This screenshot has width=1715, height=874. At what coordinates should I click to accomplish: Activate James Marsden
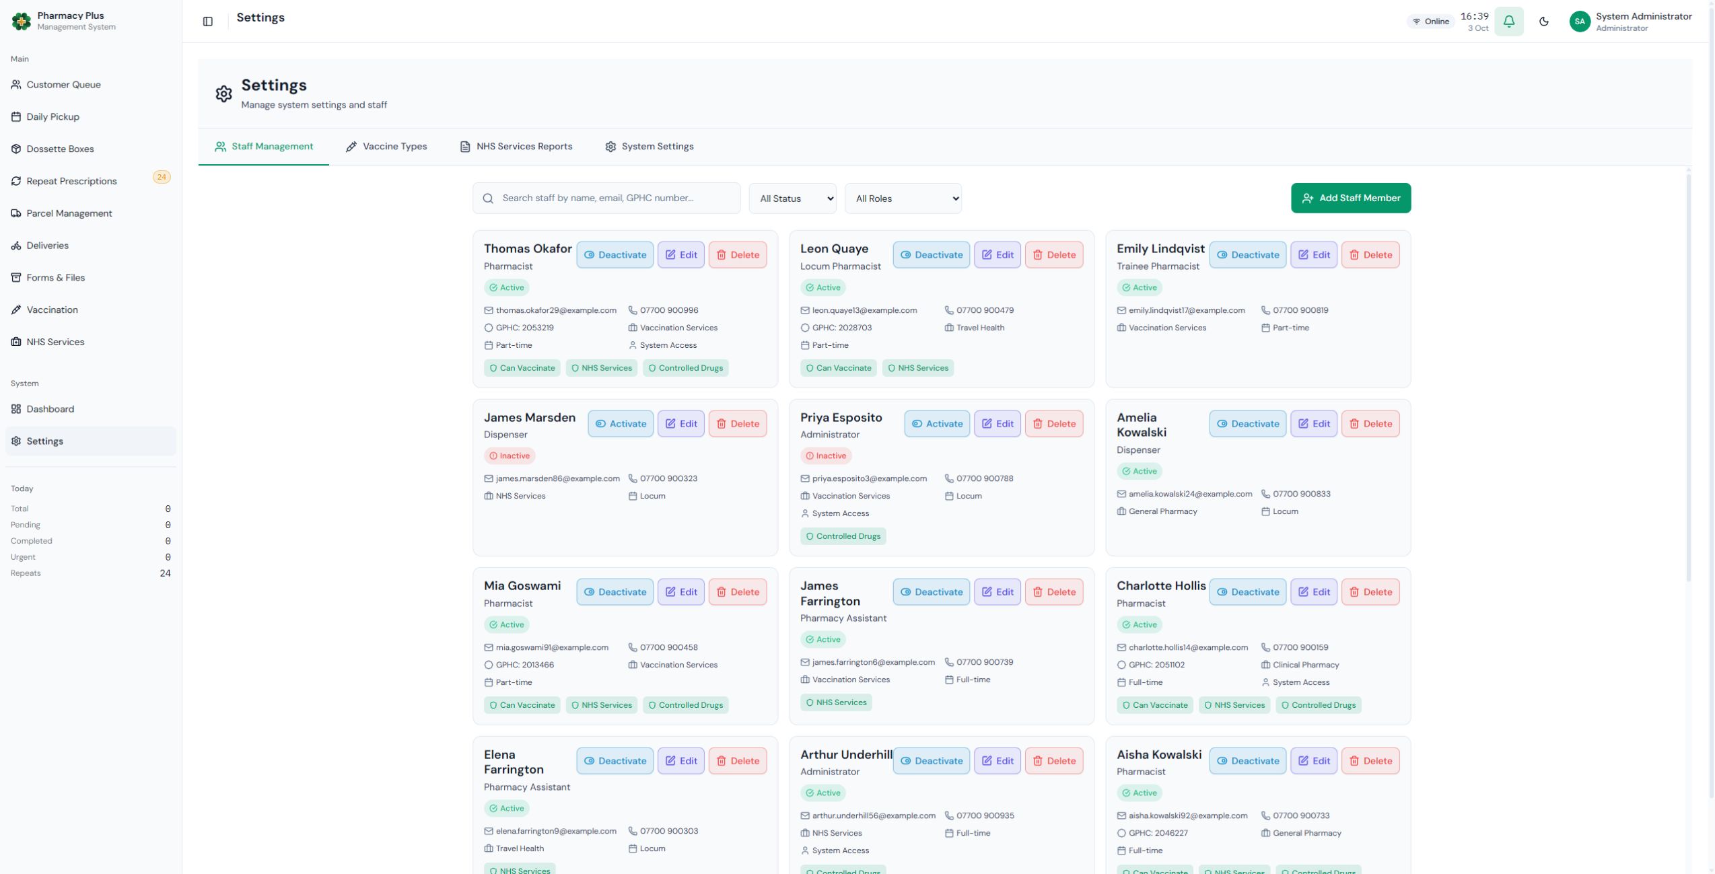click(x=620, y=424)
